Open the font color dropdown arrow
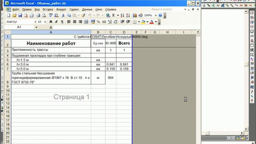The width and height of the screenshot is (256, 144). [156, 22]
